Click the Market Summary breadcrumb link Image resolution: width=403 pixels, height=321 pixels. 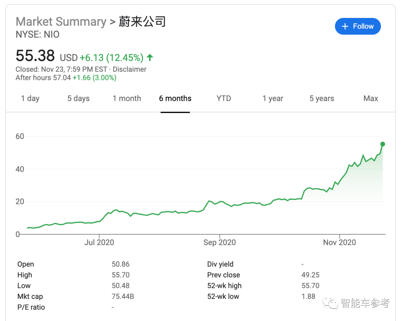tap(61, 22)
